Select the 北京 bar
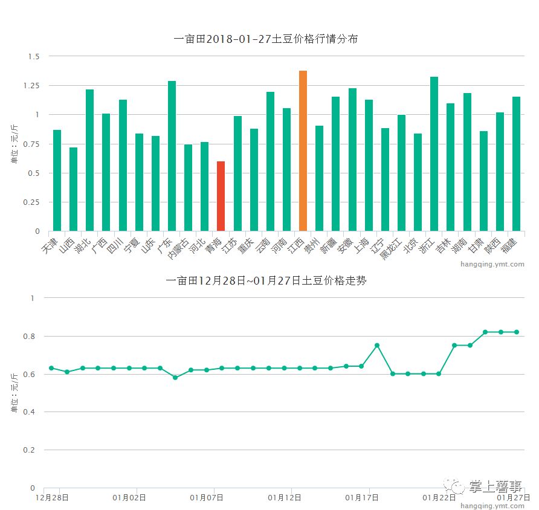The image size is (539, 510). click(418, 182)
